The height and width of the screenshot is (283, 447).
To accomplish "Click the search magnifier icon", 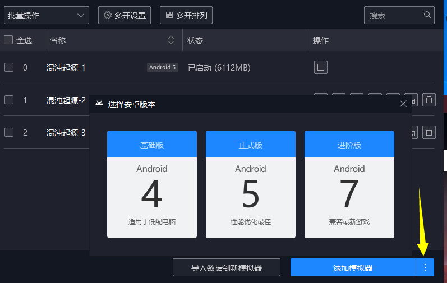I will pyautogui.click(x=427, y=15).
